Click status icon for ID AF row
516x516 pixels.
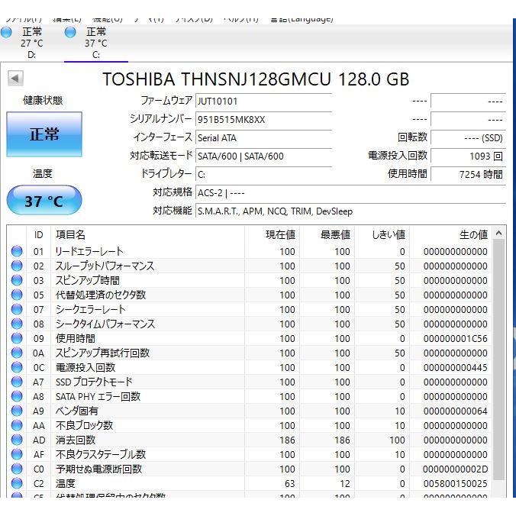coord(17,454)
